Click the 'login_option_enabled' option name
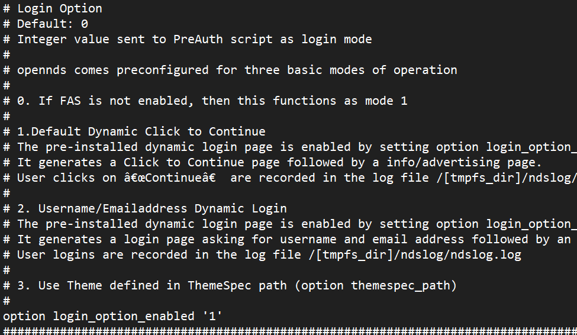 [124, 316]
